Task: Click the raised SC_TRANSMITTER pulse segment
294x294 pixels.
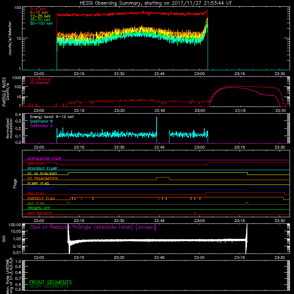Action: [x=163, y=177]
